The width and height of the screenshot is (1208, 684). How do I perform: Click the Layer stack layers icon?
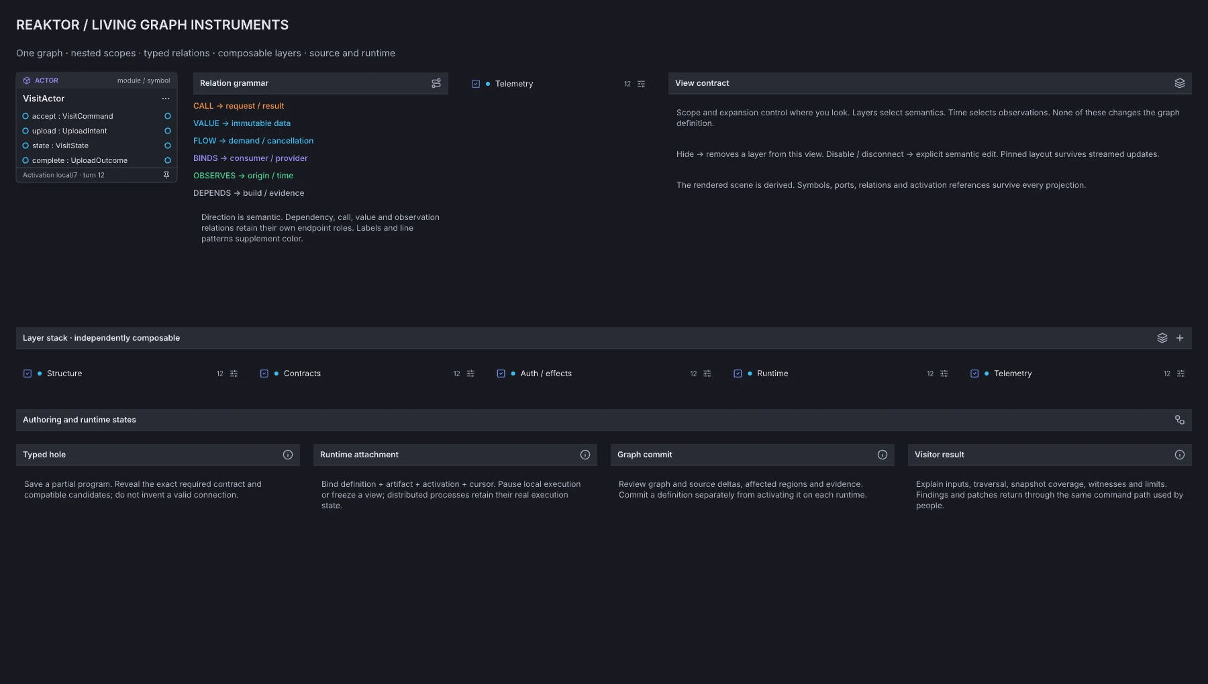pyautogui.click(x=1162, y=338)
